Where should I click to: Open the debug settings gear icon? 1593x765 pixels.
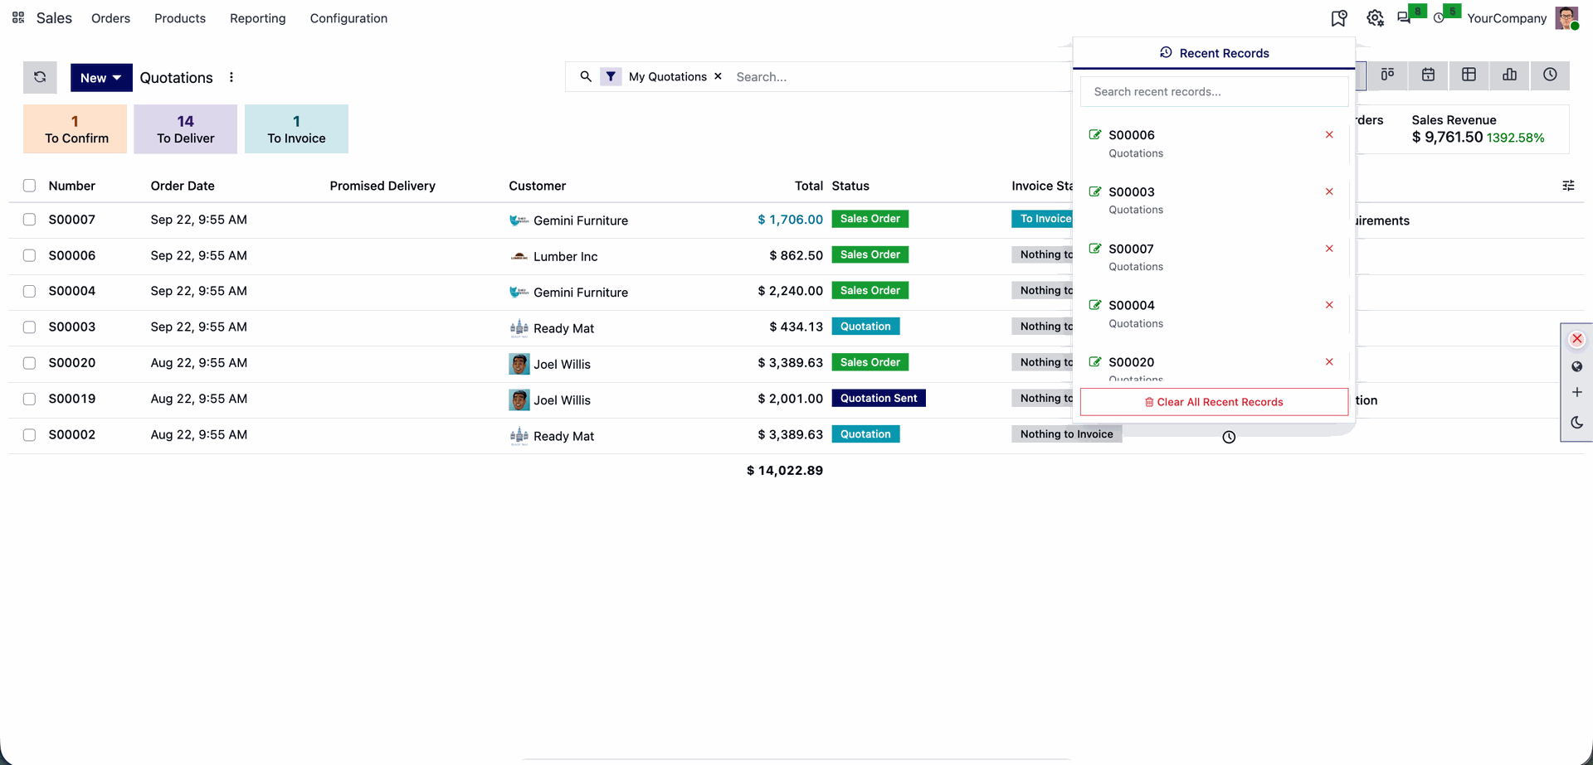coord(1375,18)
